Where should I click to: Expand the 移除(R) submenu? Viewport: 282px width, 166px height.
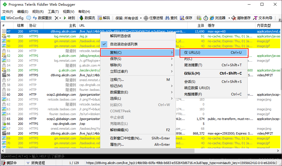point(138,65)
